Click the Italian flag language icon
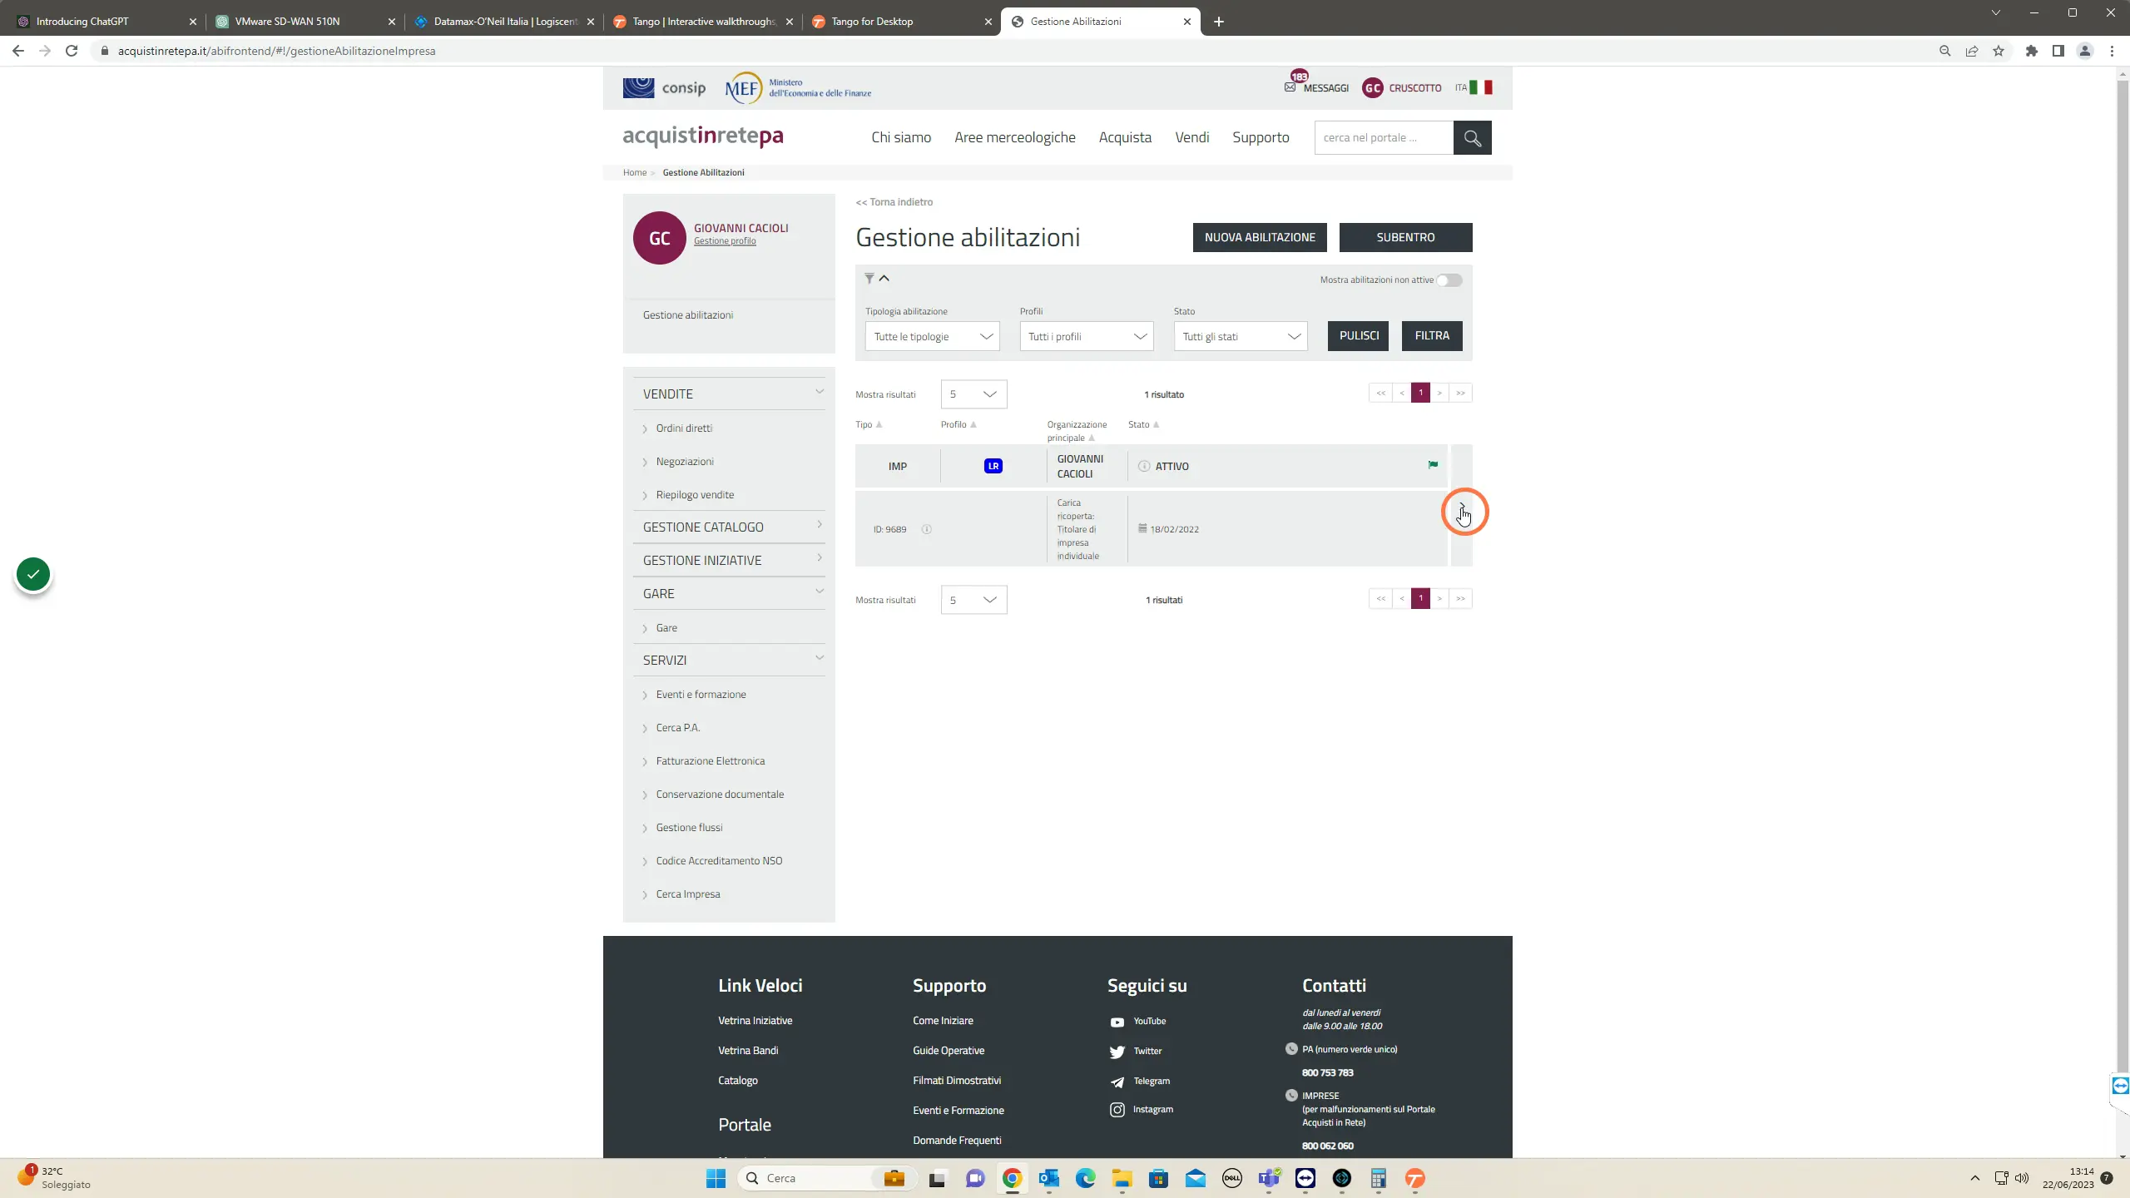 pos(1481,87)
